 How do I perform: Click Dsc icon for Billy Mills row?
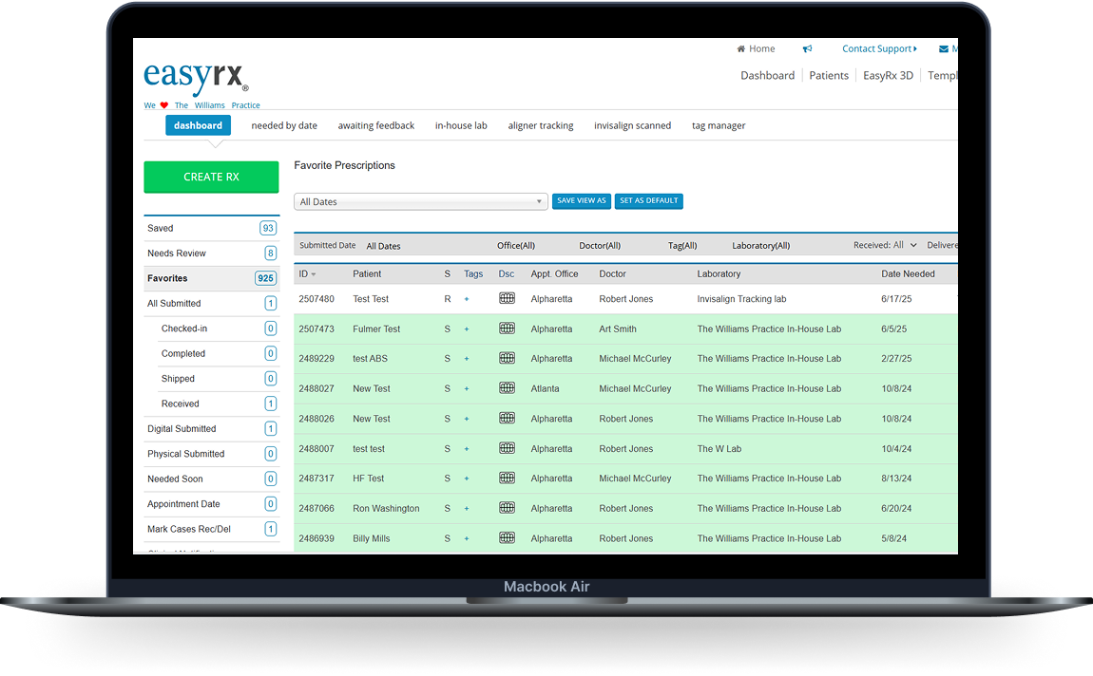(x=507, y=538)
